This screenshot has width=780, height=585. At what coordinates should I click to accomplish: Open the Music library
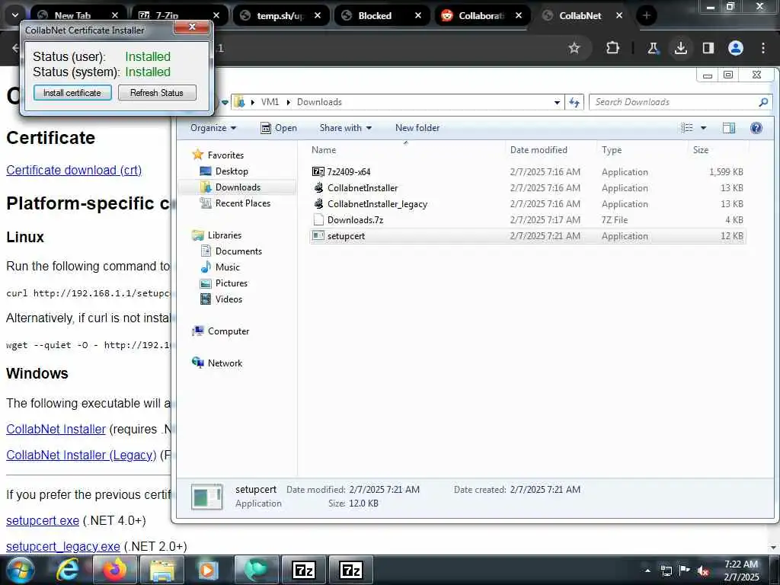pos(227,267)
